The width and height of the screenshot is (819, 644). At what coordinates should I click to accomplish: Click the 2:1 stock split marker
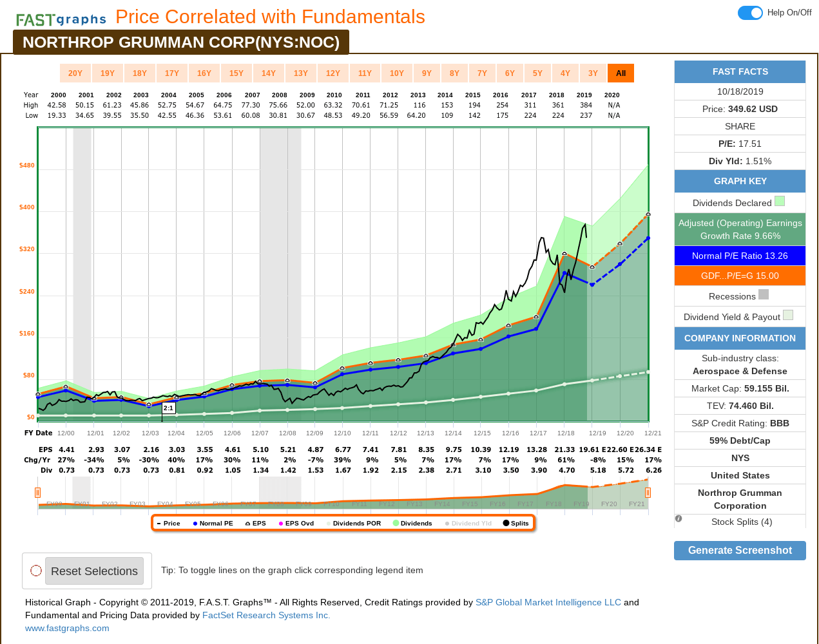tap(168, 408)
